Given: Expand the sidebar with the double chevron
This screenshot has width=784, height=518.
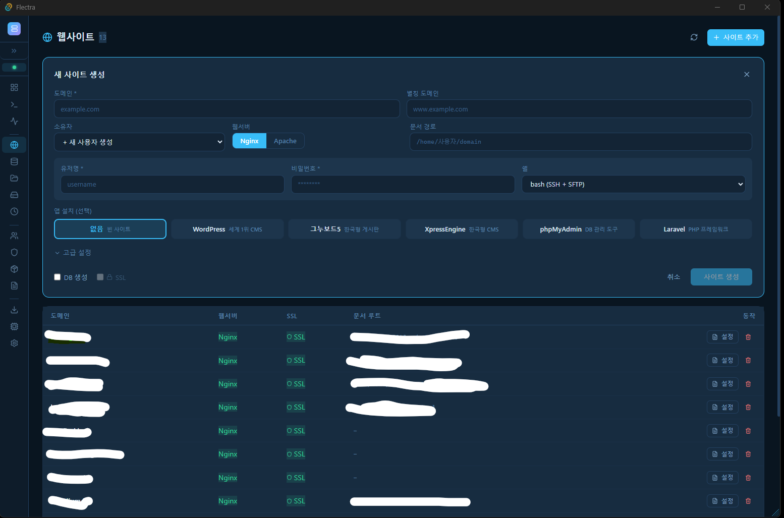Looking at the screenshot, I should click(14, 51).
